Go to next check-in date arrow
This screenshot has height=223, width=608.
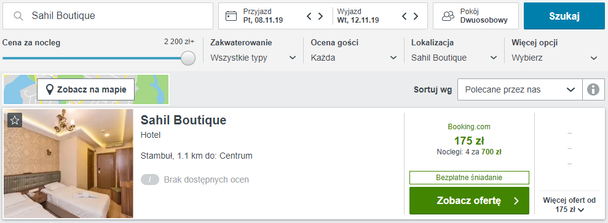[x=321, y=16]
